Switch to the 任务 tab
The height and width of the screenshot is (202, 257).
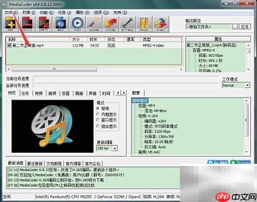point(25,93)
